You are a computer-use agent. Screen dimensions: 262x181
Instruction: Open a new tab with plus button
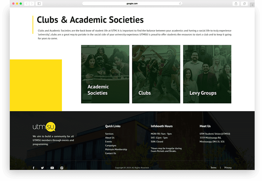coord(252,5)
